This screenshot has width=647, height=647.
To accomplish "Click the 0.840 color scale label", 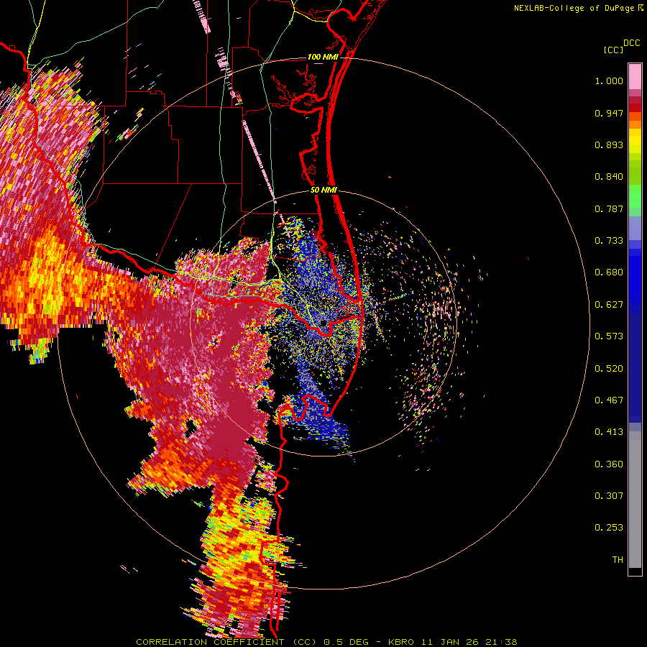I will (609, 177).
